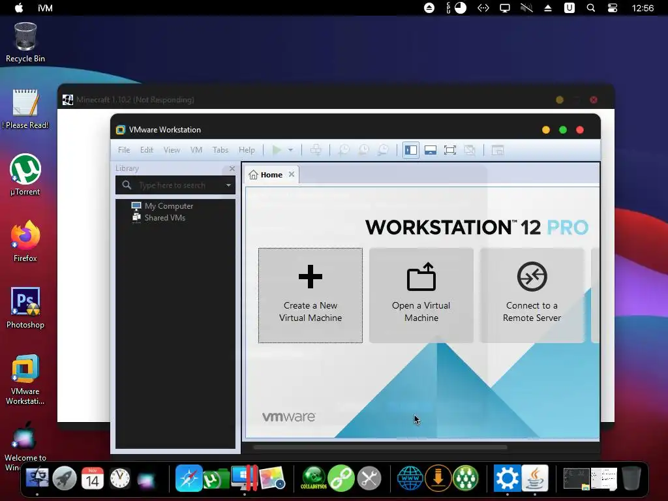
Task: Click the Finder icon in the dock
Action: tap(37, 478)
